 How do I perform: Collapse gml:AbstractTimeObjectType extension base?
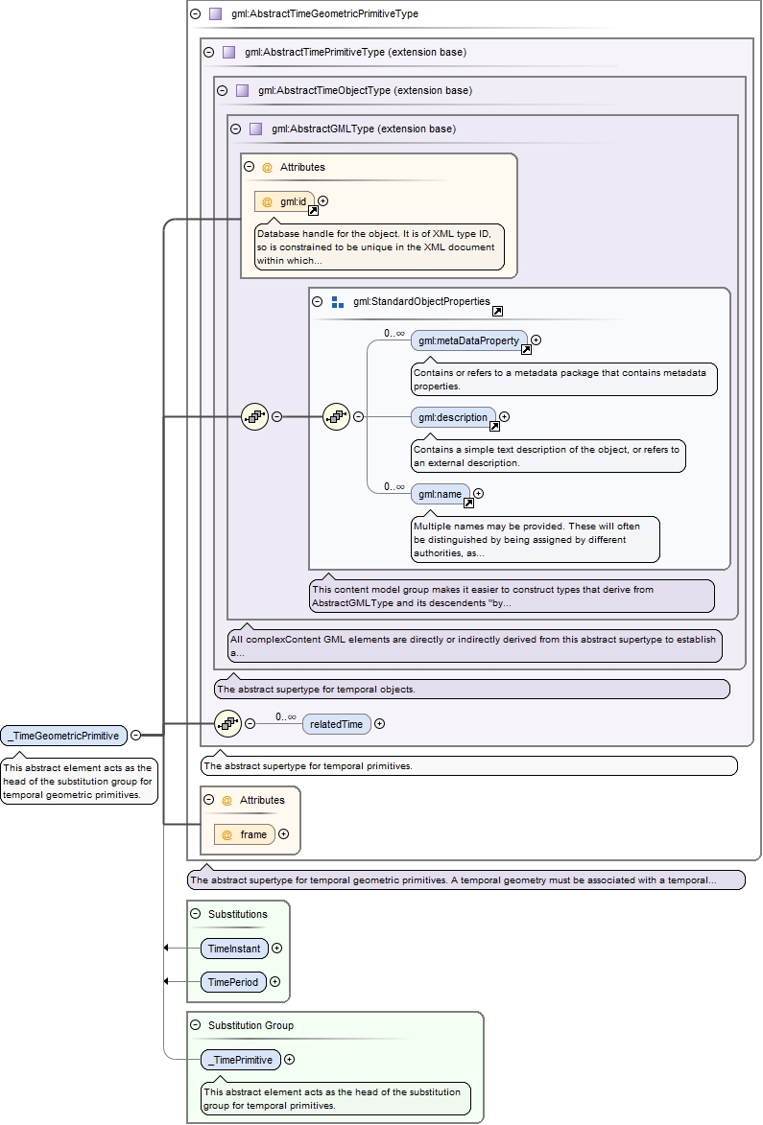click(x=223, y=90)
